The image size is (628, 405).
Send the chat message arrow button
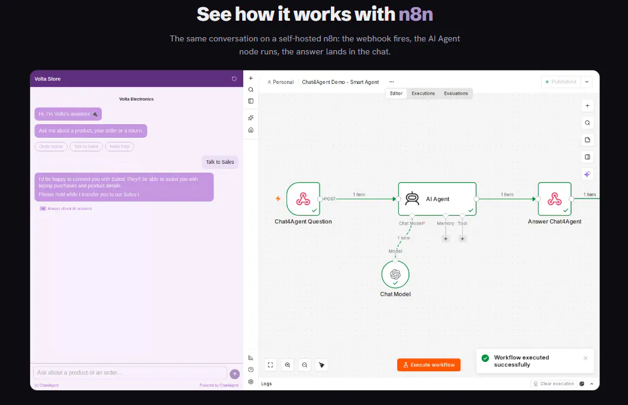click(x=235, y=374)
